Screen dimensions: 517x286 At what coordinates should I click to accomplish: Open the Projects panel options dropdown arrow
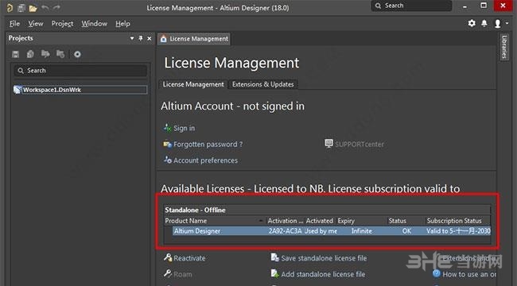(x=132, y=38)
